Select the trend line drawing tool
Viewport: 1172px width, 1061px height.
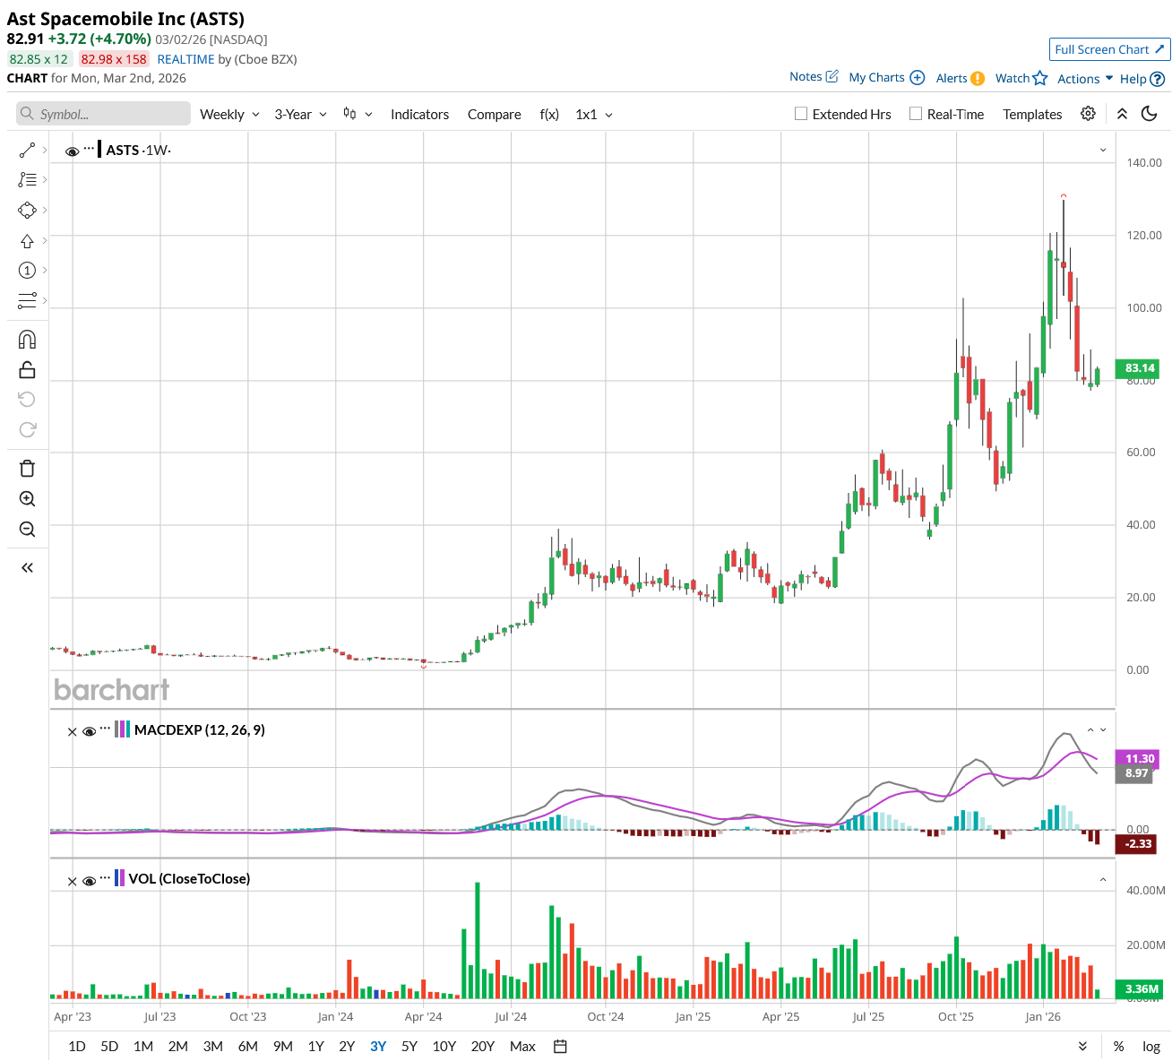(27, 150)
